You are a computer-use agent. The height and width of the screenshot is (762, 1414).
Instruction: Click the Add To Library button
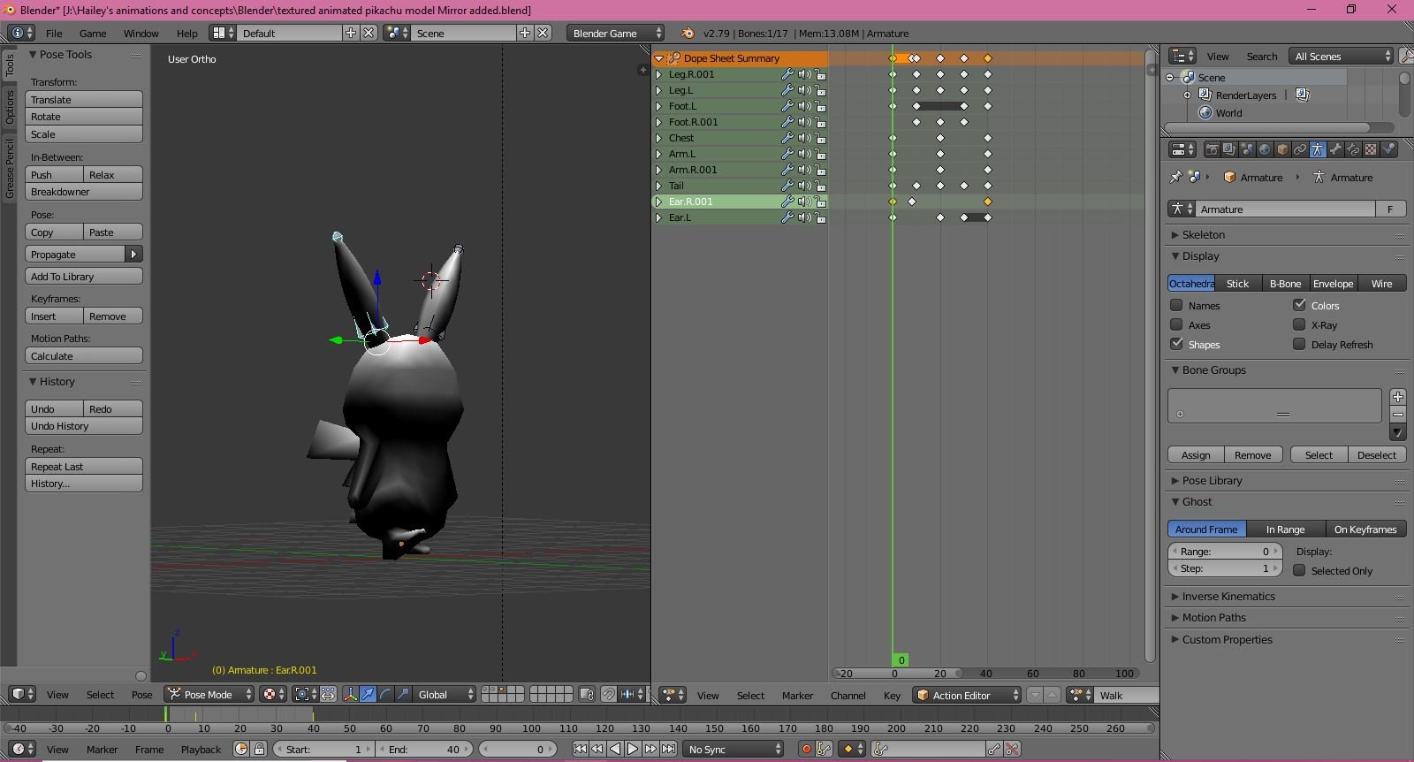point(84,277)
